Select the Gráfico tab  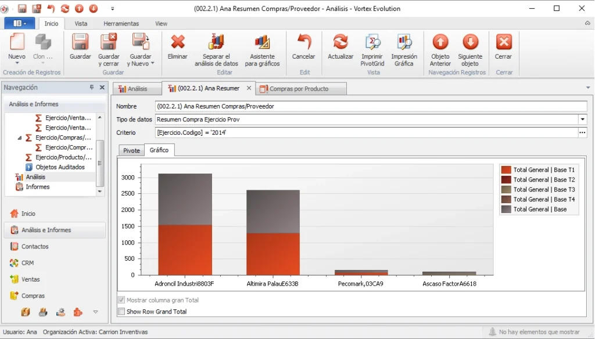(159, 150)
